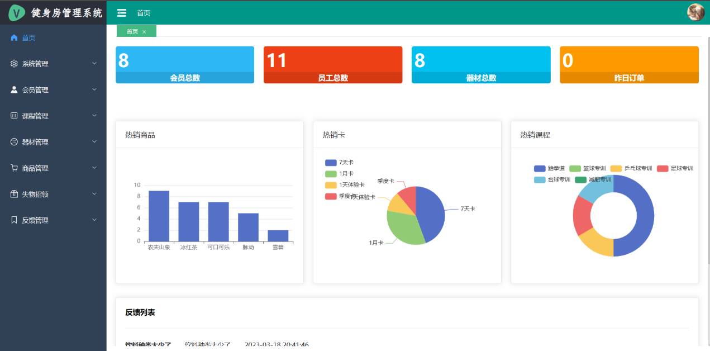The width and height of the screenshot is (710, 351).
Task: Toggle the 7天卡 legend item
Action: click(339, 163)
